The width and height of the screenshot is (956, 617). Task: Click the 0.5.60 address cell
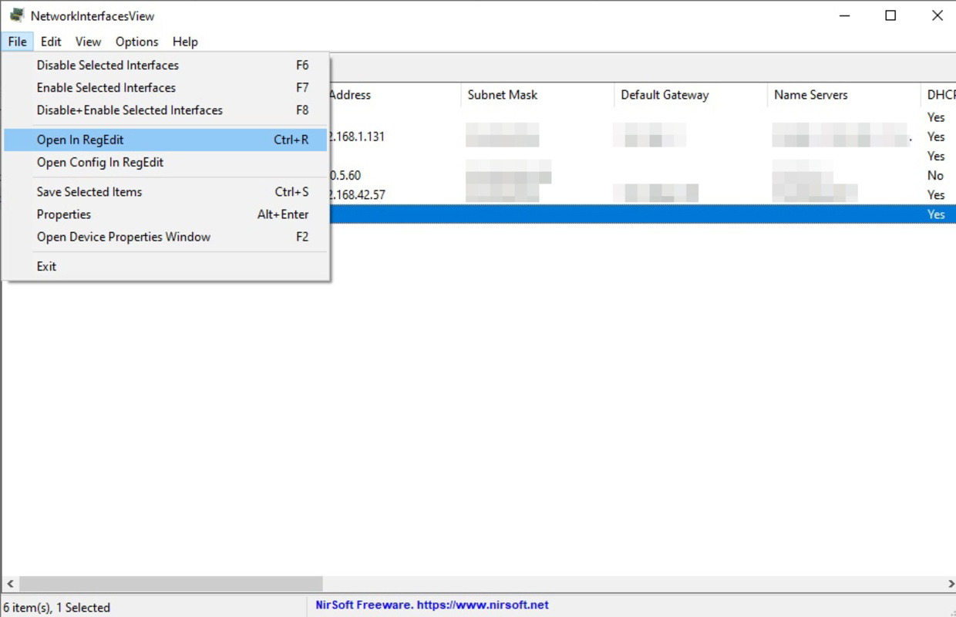(345, 175)
